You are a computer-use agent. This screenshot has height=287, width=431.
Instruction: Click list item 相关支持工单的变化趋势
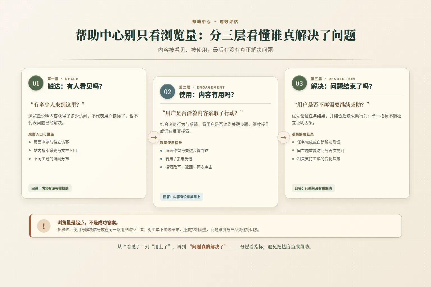(319, 159)
